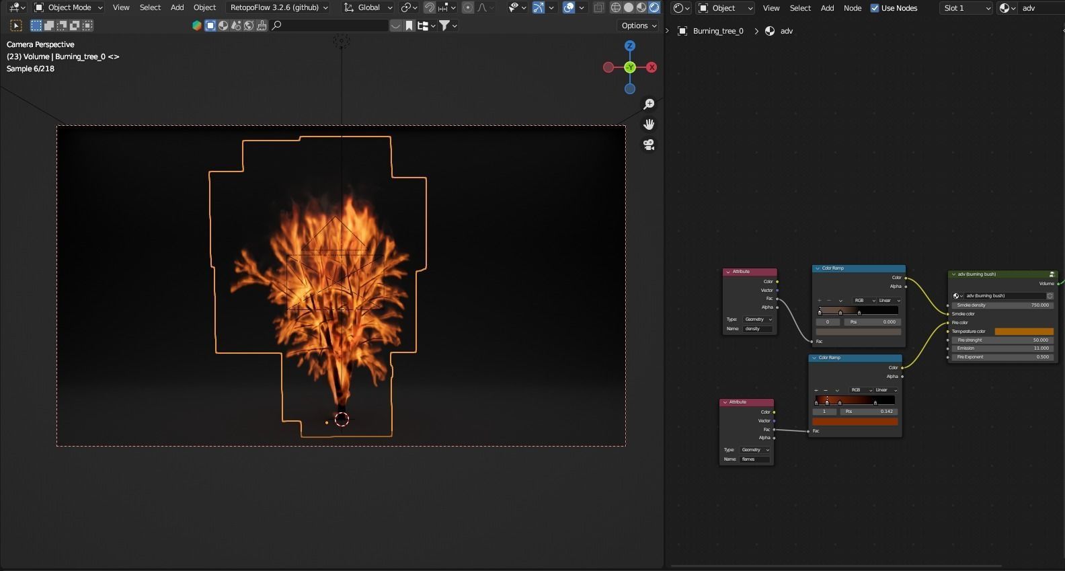
Task: Open object visibility and selectability options
Action: [518, 7]
